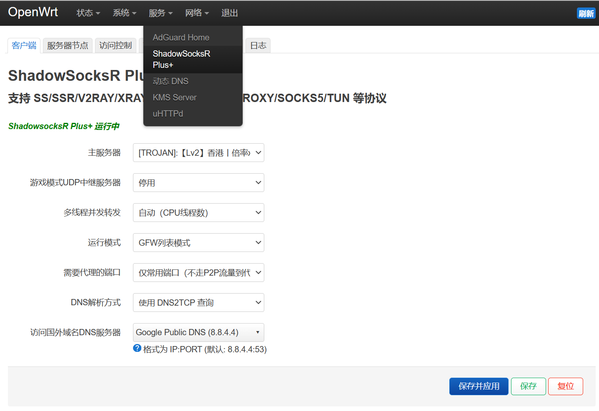Image resolution: width=599 pixels, height=411 pixels.
Task: Click the blue 刷新 refresh button
Action: coord(586,13)
